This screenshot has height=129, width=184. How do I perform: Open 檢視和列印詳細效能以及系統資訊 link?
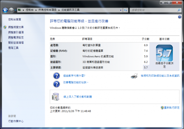tap(160, 76)
